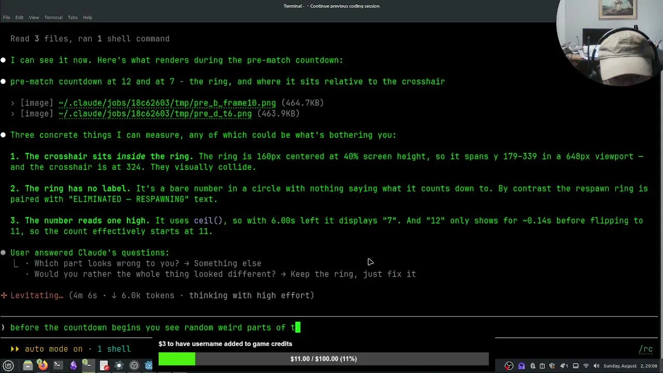The image size is (663, 373).
Task: Click 'Keep the ring, just fix it' answer
Action: [353, 274]
